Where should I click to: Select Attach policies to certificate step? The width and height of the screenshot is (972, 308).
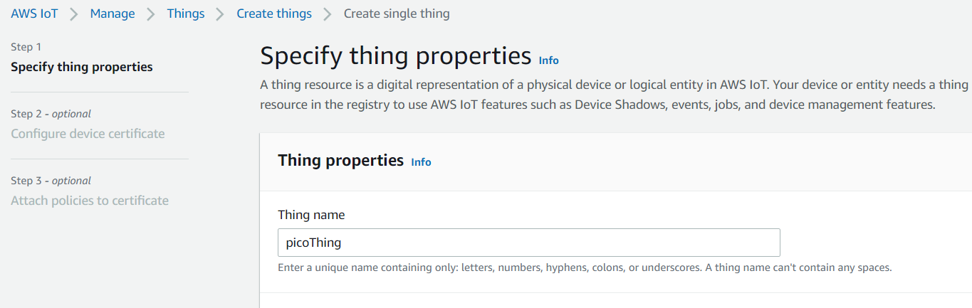[x=90, y=201]
